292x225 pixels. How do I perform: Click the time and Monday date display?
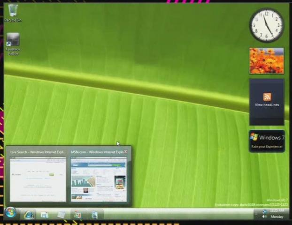(x=277, y=214)
